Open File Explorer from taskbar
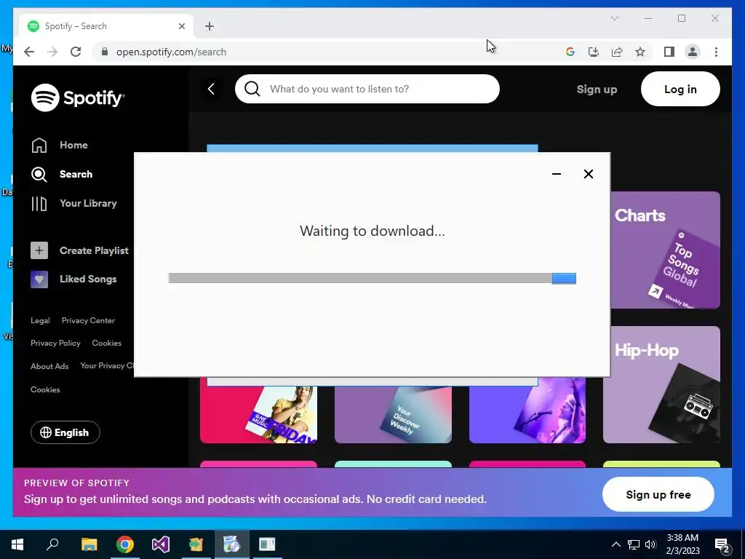The width and height of the screenshot is (745, 559). pos(89,544)
